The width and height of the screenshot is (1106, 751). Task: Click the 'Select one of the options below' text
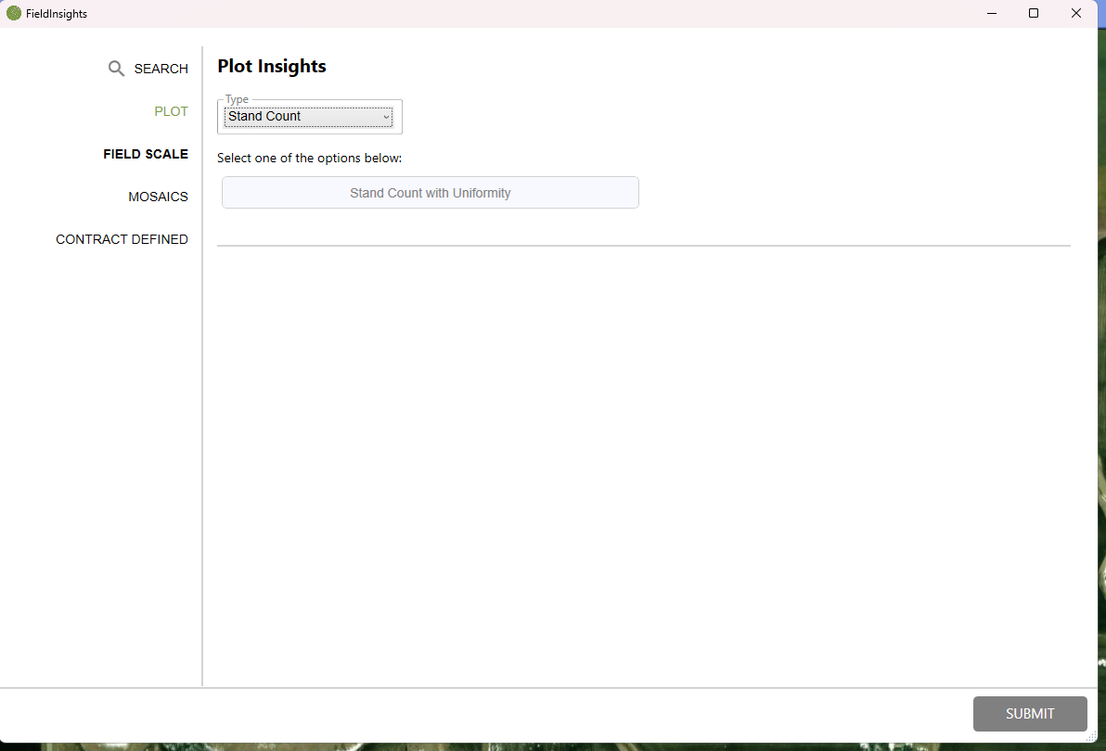click(309, 158)
